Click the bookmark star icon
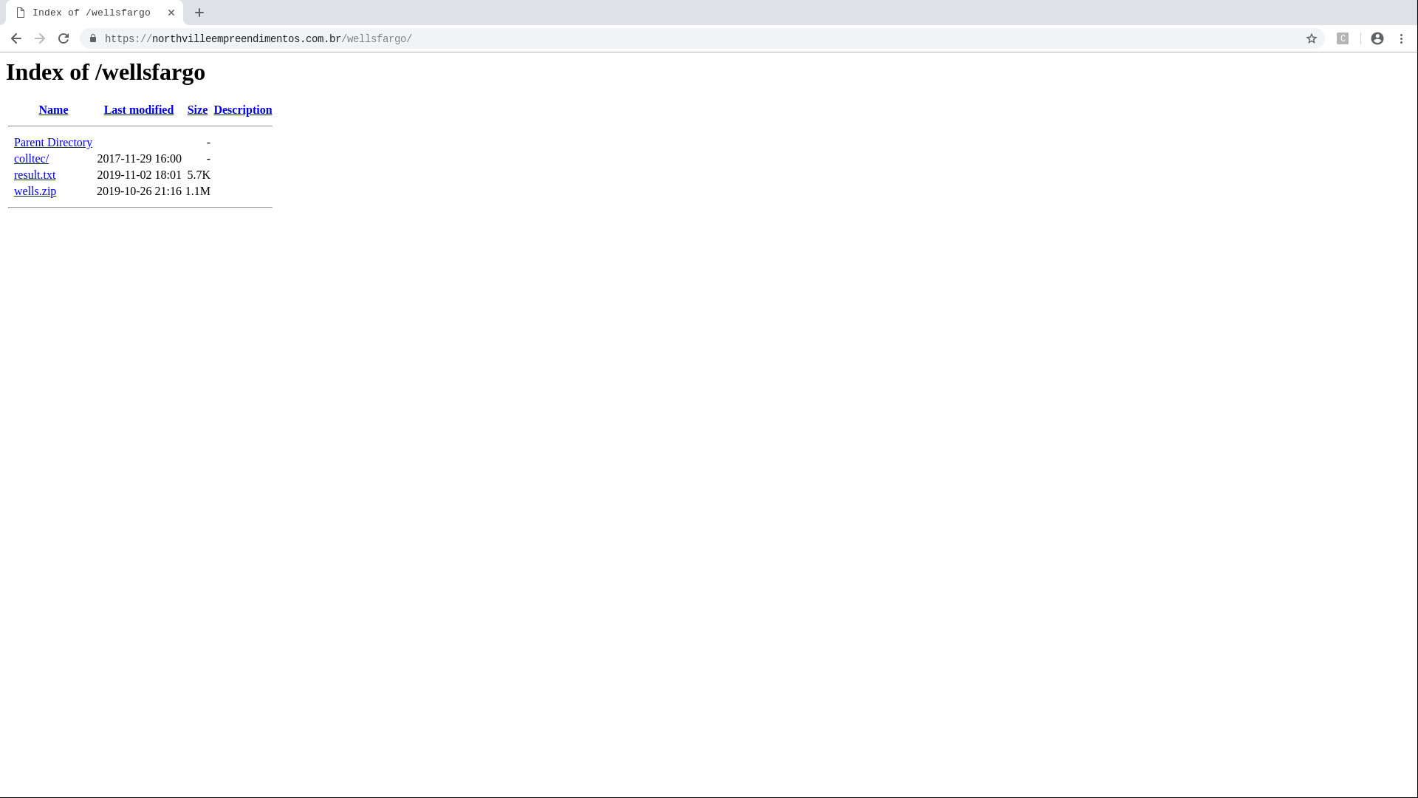This screenshot has height=798, width=1418. click(x=1311, y=38)
